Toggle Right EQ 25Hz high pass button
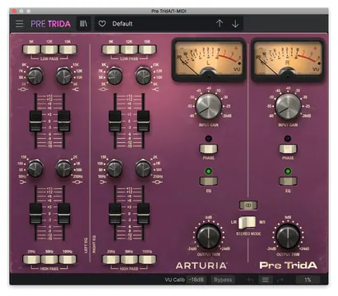The width and height of the screenshot is (338, 296). pos(111,259)
